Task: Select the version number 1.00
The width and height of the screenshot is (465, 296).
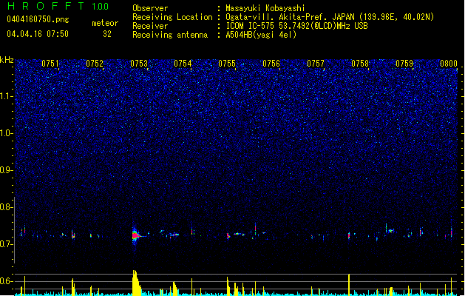Action: coord(101,7)
